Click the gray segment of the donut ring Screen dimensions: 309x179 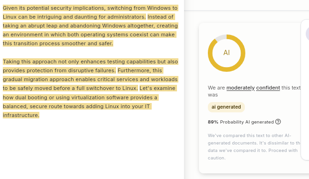click(221, 37)
